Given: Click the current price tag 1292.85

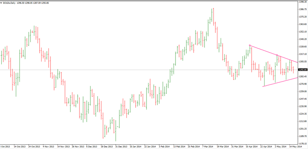Looking at the screenshot, I should (303, 70).
